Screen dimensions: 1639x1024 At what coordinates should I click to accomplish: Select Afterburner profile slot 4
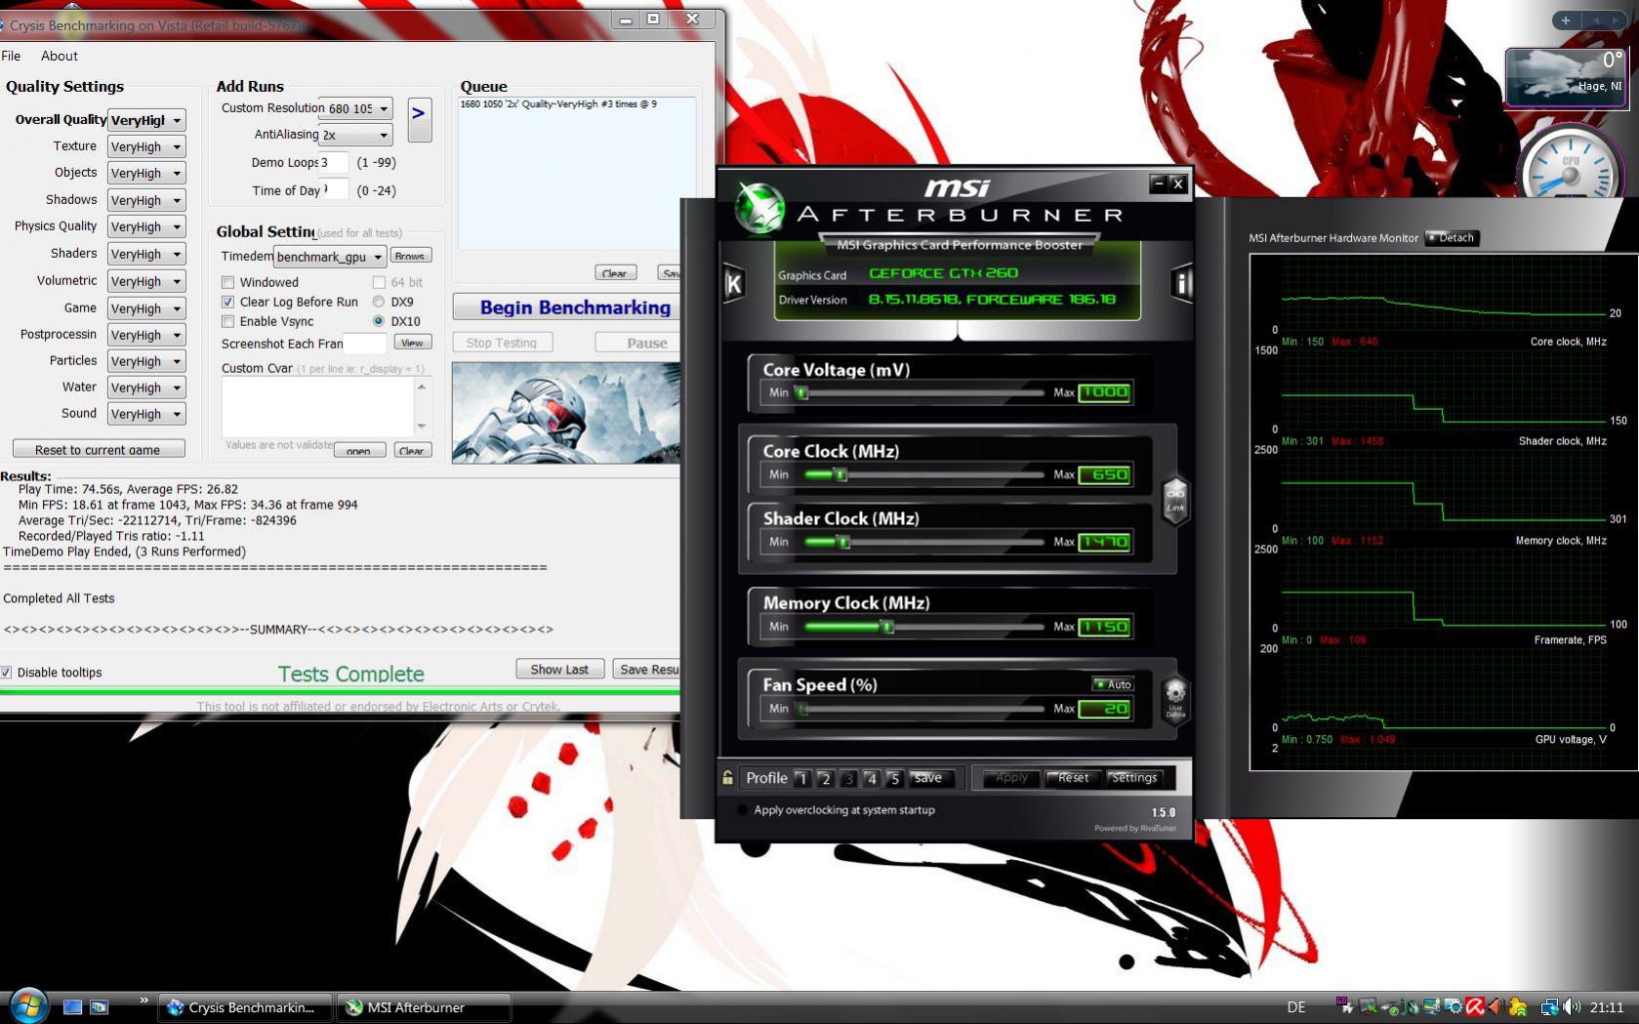(872, 778)
